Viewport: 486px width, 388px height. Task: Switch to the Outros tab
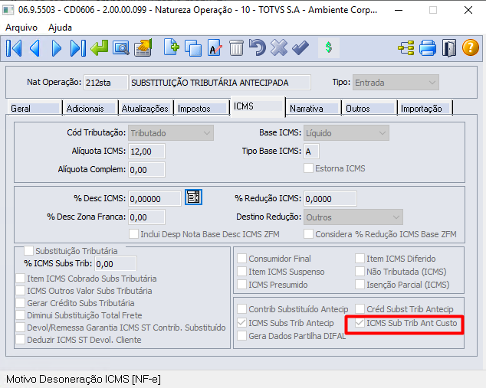[369, 109]
